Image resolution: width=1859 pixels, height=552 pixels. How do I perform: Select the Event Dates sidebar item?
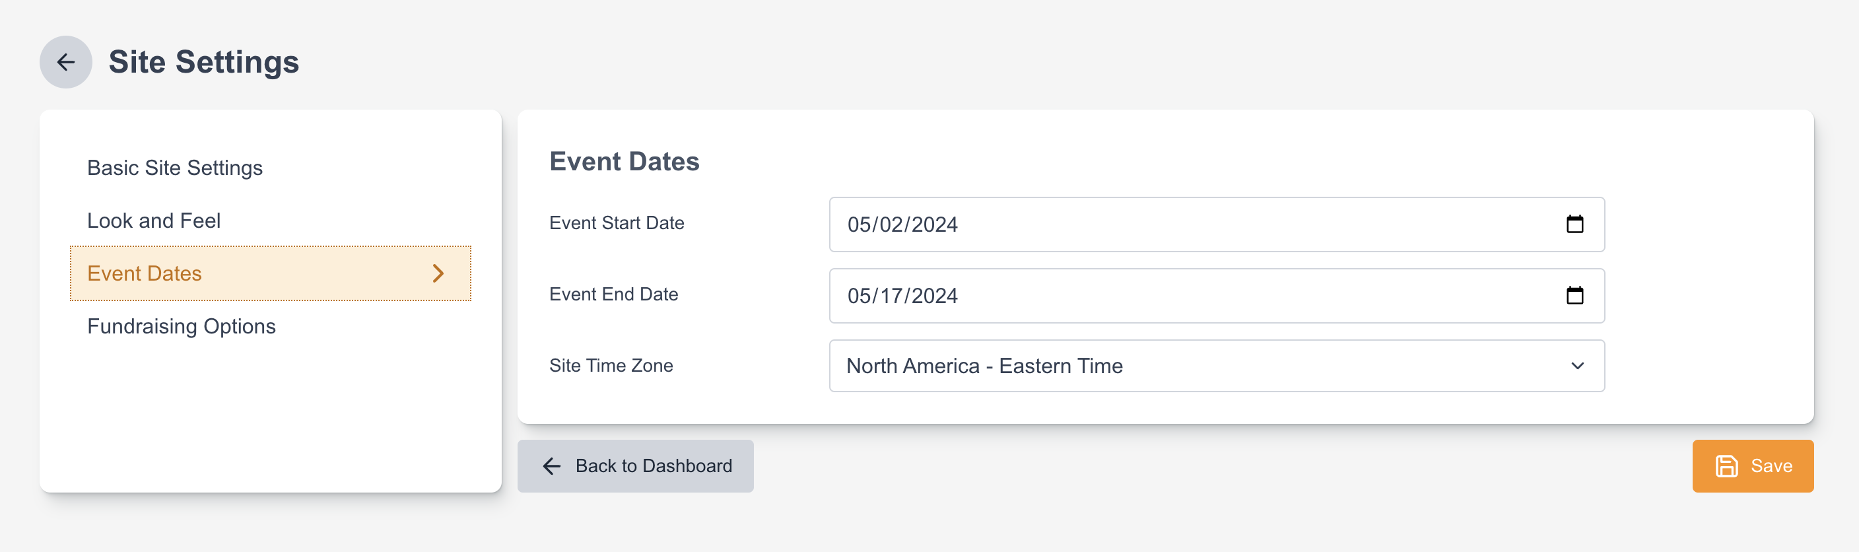(x=145, y=273)
